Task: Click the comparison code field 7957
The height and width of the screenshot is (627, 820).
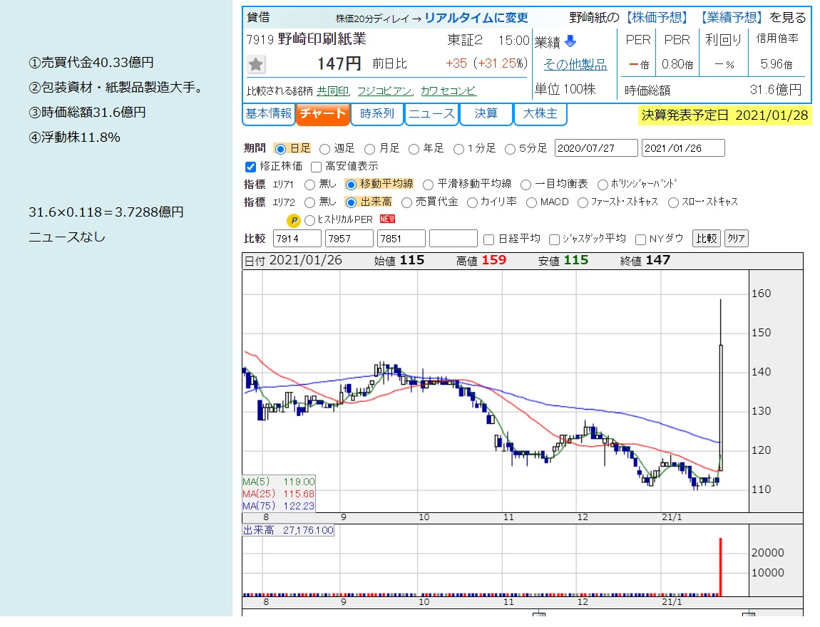Action: tap(349, 238)
